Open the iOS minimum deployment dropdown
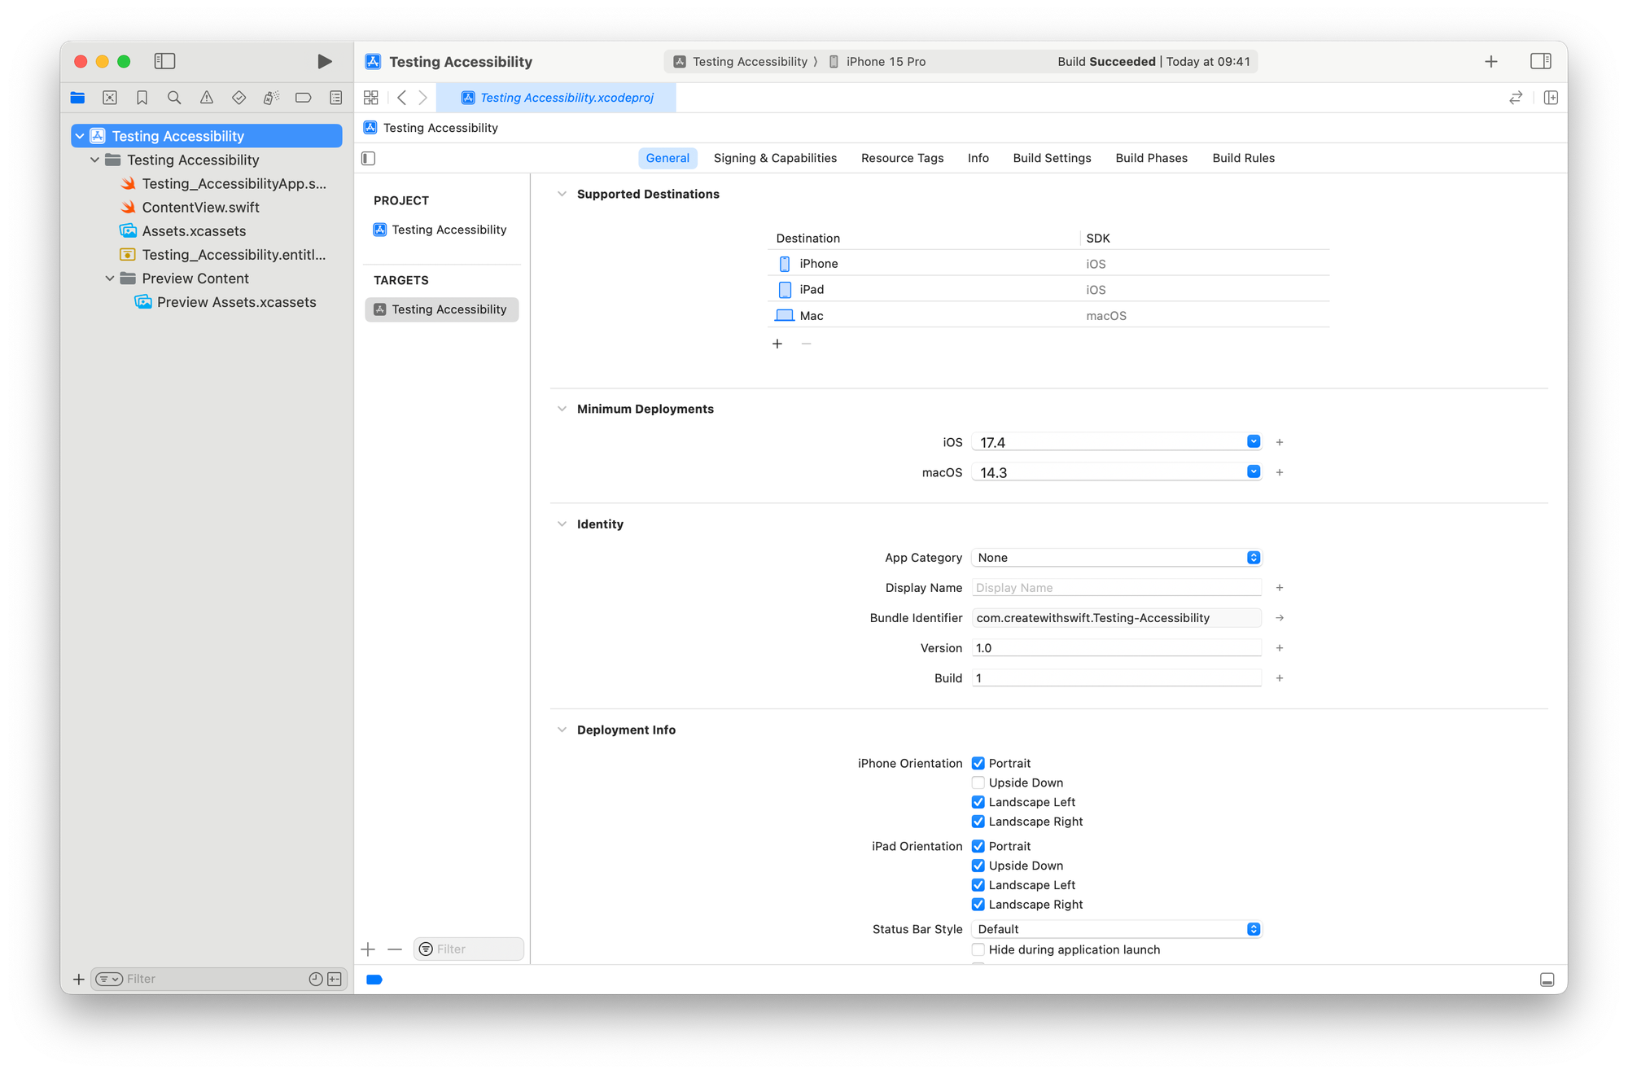Image resolution: width=1628 pixels, height=1074 pixels. (x=1254, y=442)
